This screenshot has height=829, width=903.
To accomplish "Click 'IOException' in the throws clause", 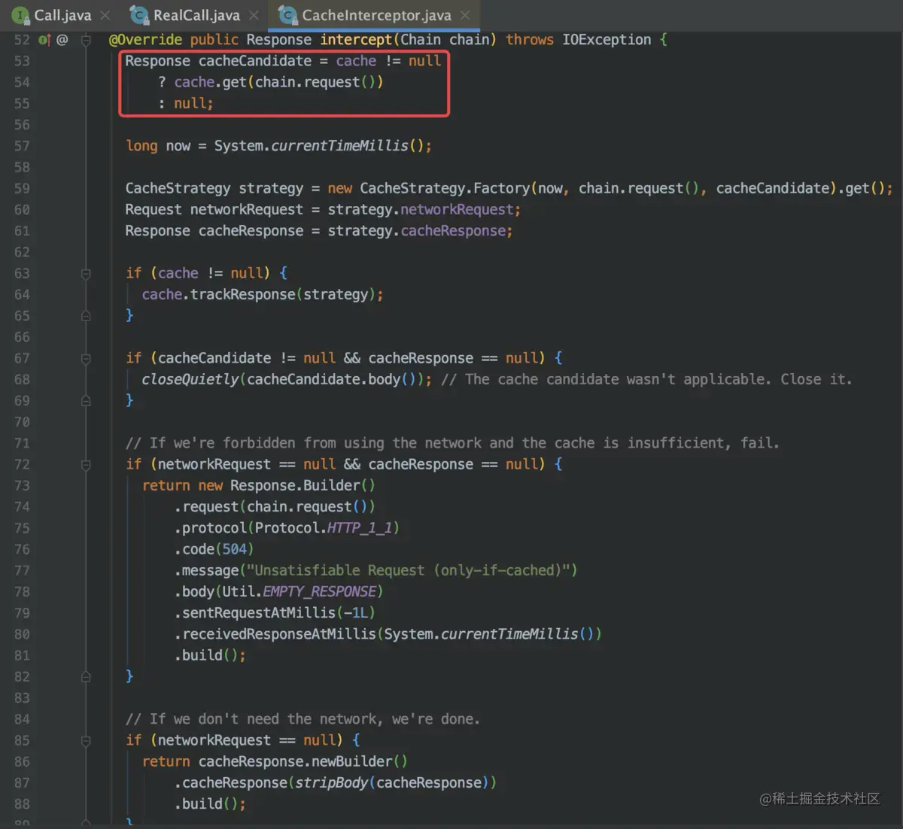I will tap(607, 40).
